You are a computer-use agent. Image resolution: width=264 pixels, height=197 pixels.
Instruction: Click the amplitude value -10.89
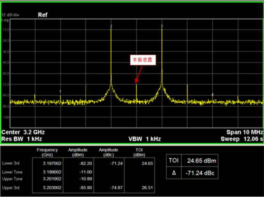[86, 179]
